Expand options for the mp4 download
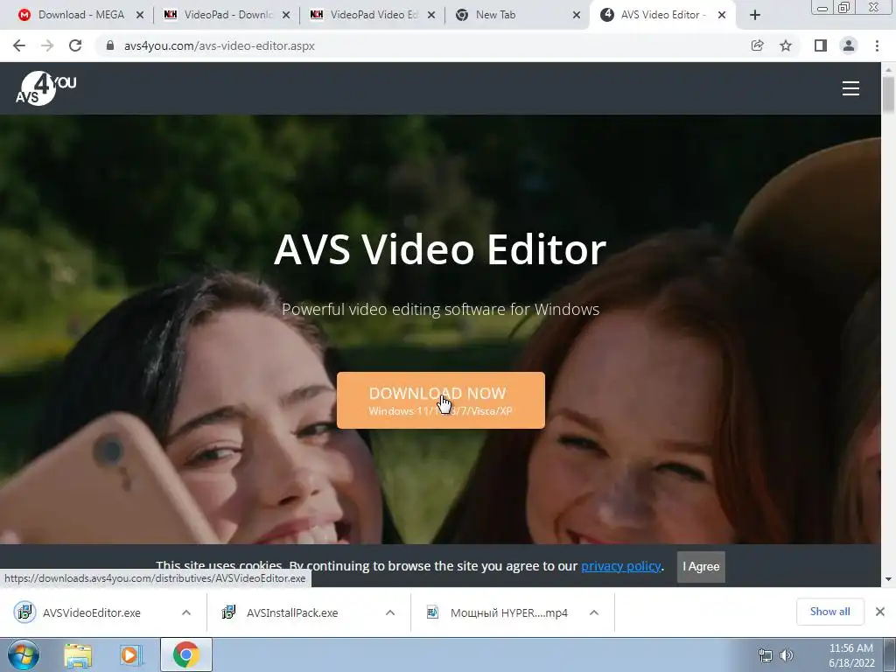The image size is (896, 672). pos(594,612)
